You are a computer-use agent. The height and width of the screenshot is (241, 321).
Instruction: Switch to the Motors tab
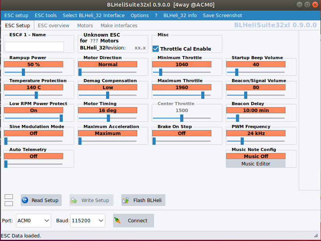[85, 26]
